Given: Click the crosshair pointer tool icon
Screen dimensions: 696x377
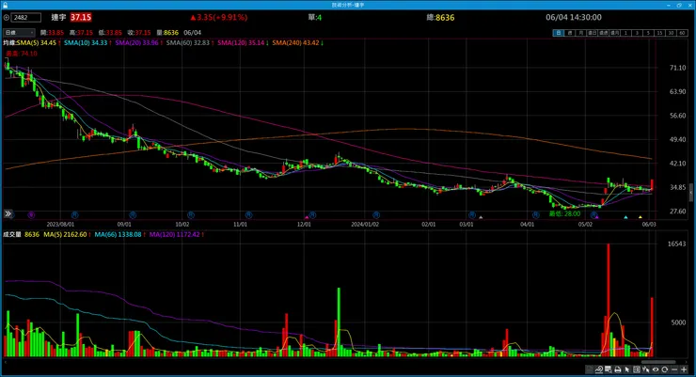Looking at the screenshot, I should pos(646,369).
